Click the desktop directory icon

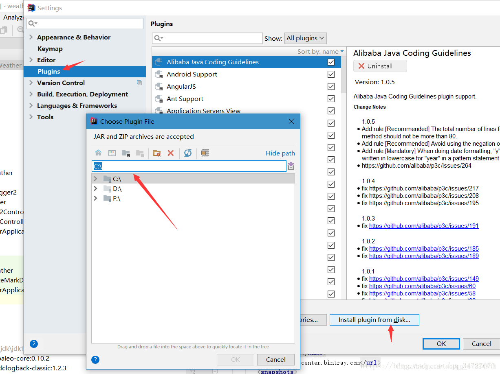click(112, 153)
